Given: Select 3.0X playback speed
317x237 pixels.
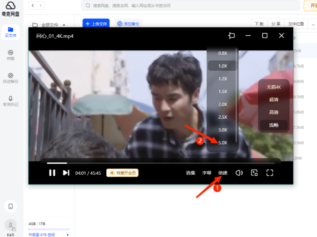Looking at the screenshot, I should coord(223,130).
